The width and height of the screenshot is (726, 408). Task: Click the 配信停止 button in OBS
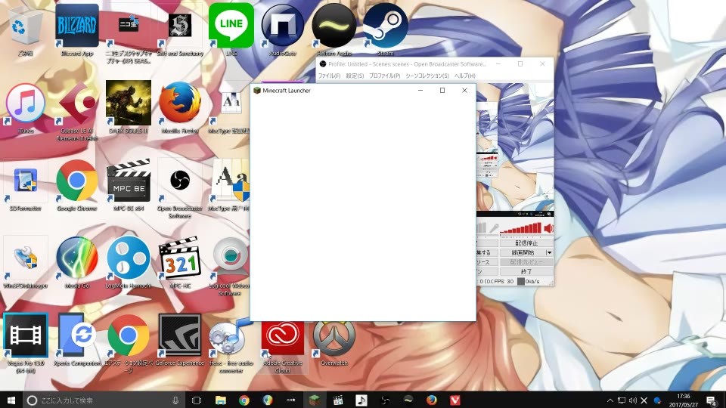(526, 243)
